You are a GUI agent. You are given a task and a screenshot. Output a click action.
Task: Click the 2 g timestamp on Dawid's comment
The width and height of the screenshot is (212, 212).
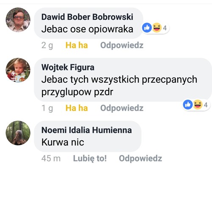point(47,46)
